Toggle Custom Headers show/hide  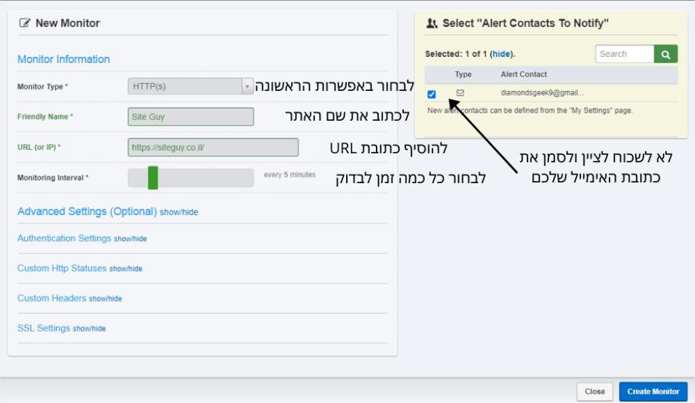coord(105,299)
